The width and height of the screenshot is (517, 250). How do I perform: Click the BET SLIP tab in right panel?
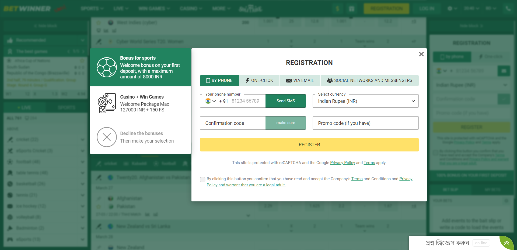coord(450,190)
